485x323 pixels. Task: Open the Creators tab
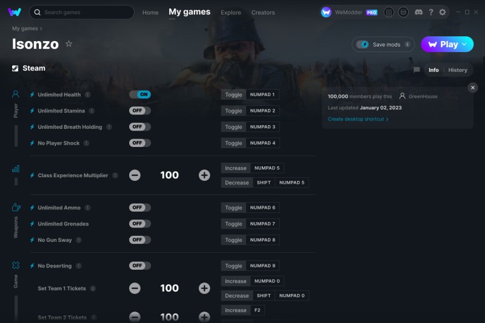coord(263,12)
